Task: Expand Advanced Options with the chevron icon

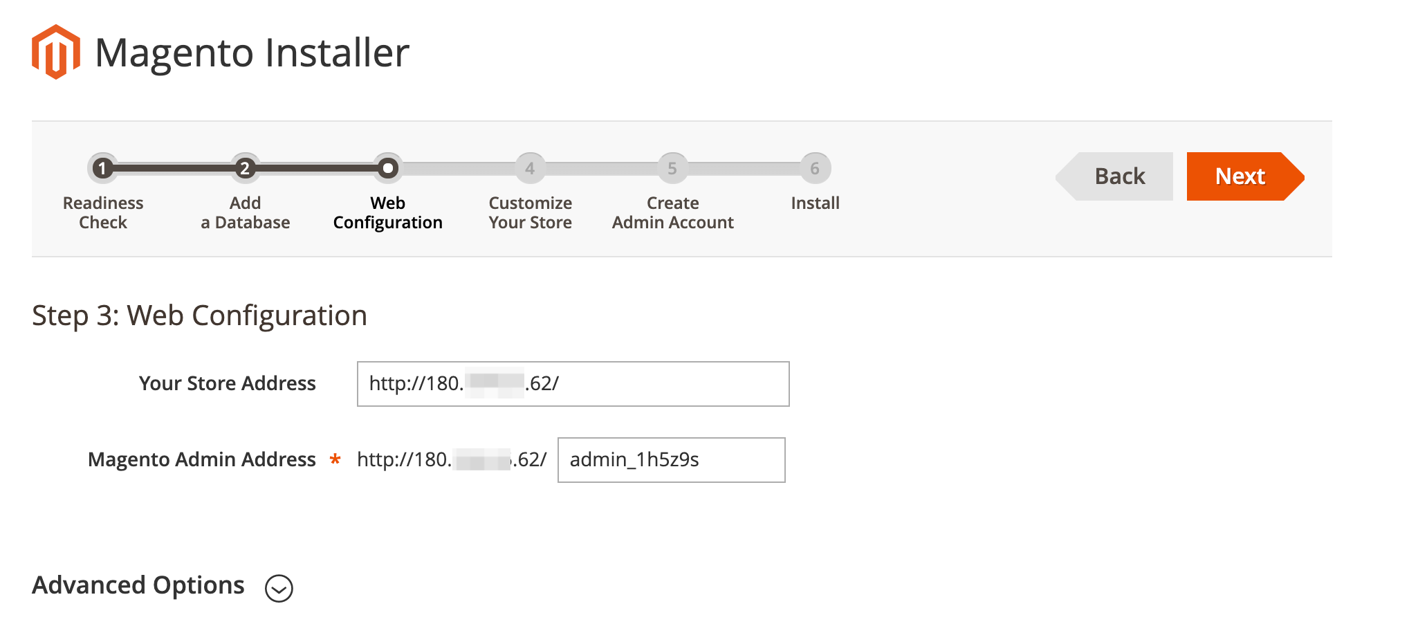Action: pos(279,588)
